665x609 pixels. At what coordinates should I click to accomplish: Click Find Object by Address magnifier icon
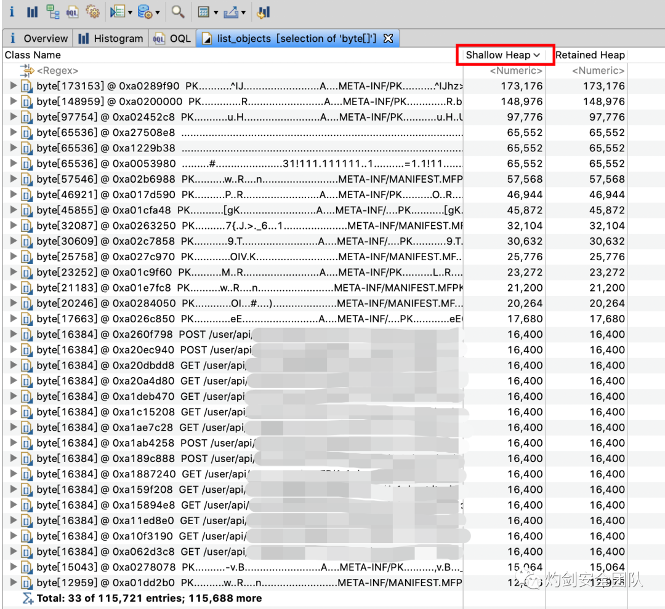coord(178,12)
